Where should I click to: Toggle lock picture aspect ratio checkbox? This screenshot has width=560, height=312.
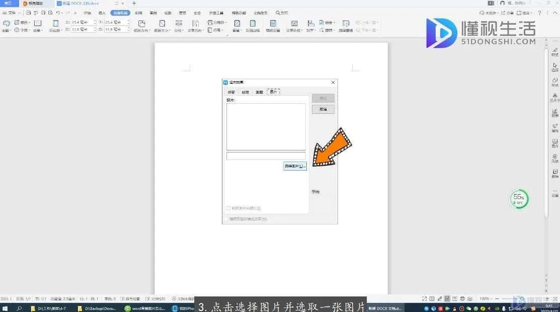pos(228,208)
